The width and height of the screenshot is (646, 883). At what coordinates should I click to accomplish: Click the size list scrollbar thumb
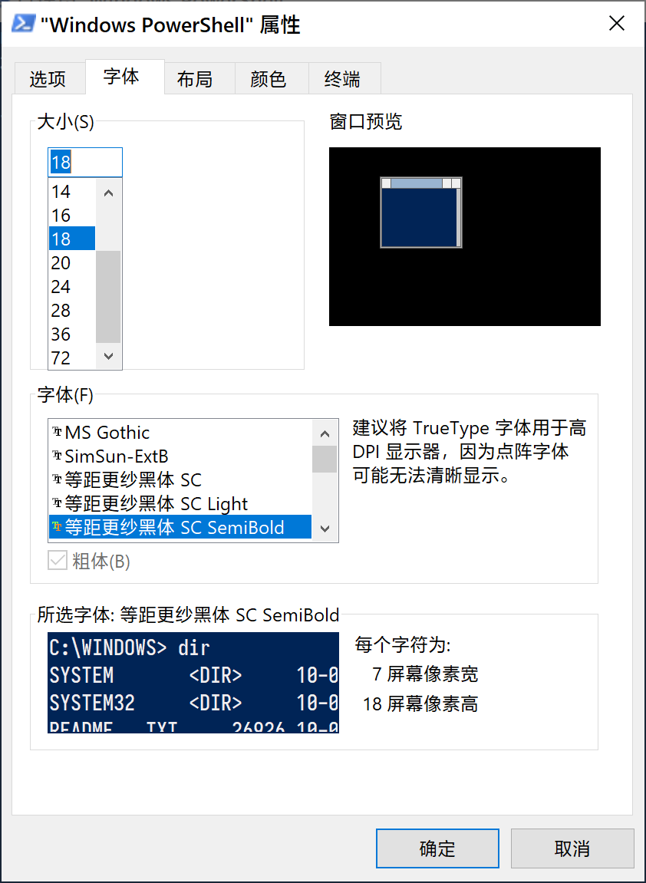point(109,297)
